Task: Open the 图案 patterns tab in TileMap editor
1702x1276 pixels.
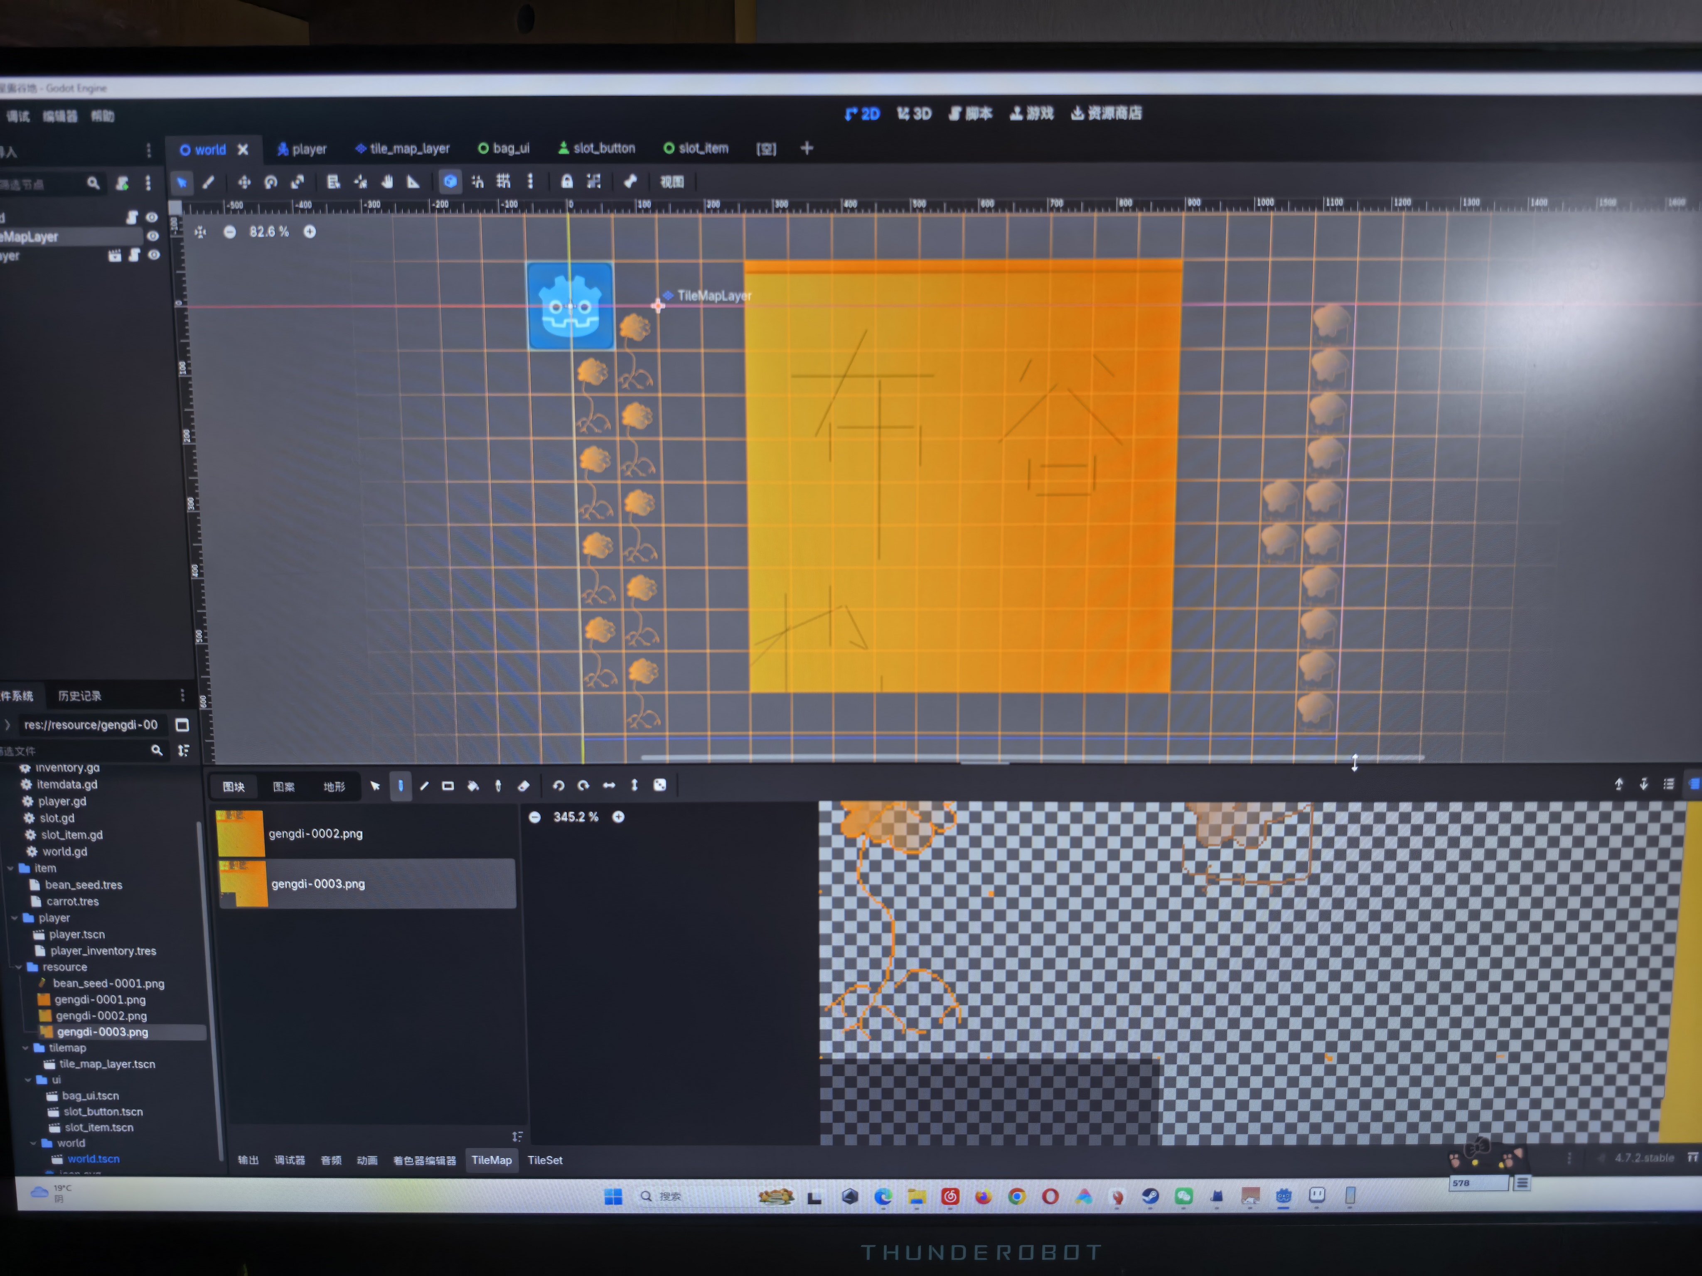Action: coord(284,787)
